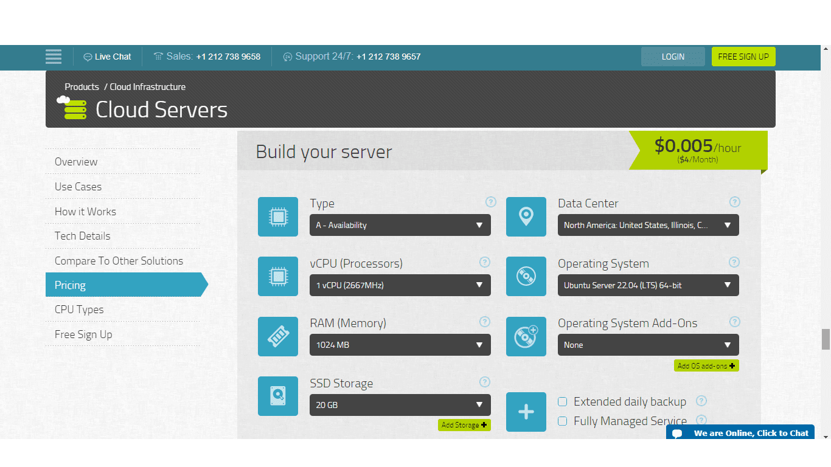Click the LOGIN button

pos(673,57)
